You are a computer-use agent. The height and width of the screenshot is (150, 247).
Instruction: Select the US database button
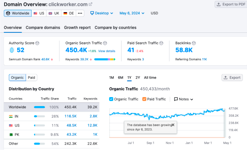tap(39, 13)
